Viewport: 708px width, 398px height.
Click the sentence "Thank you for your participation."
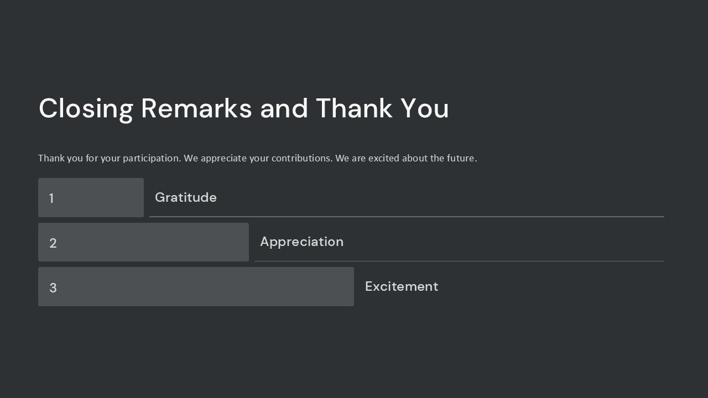click(110, 158)
